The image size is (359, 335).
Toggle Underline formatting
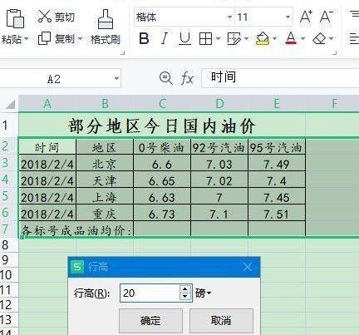[x=184, y=38]
